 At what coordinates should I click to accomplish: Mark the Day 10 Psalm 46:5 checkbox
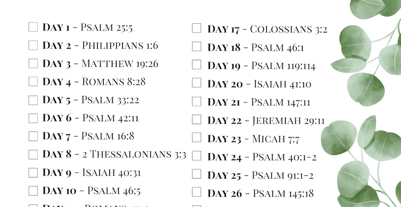[33, 191]
